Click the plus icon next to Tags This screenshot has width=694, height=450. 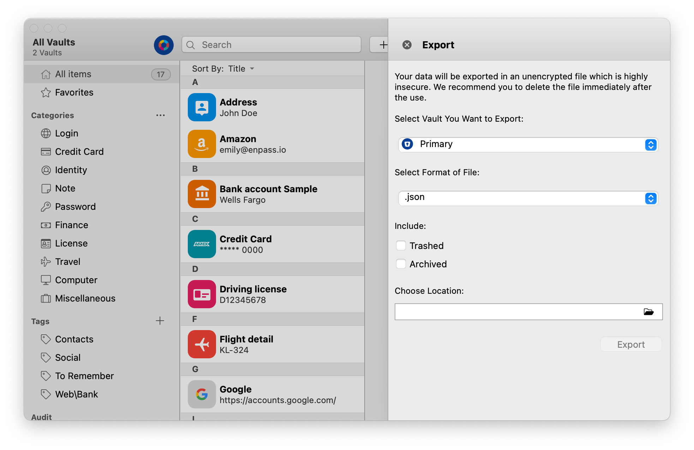[x=160, y=321]
